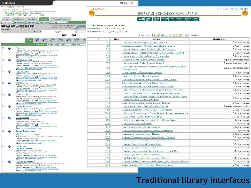Screen dimensions: 251x188
Task: Open the Monday mourning title link
Action: tap(24, 60)
